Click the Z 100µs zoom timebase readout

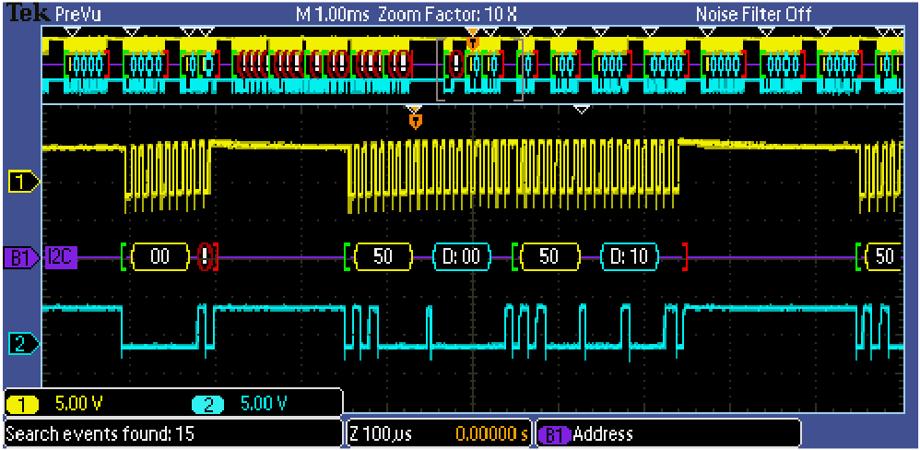[380, 434]
